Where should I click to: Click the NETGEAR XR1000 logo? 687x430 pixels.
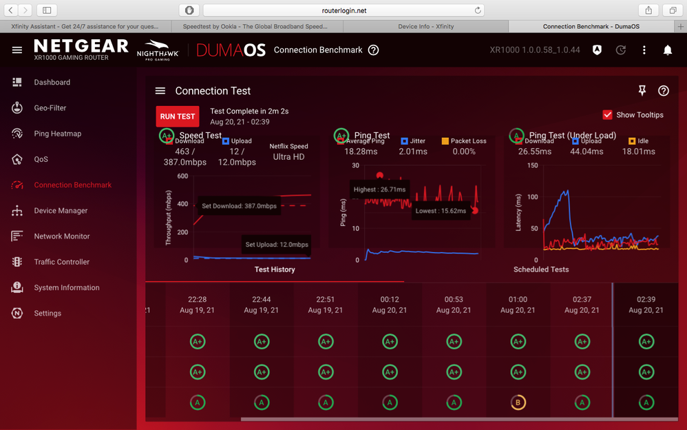click(81, 50)
